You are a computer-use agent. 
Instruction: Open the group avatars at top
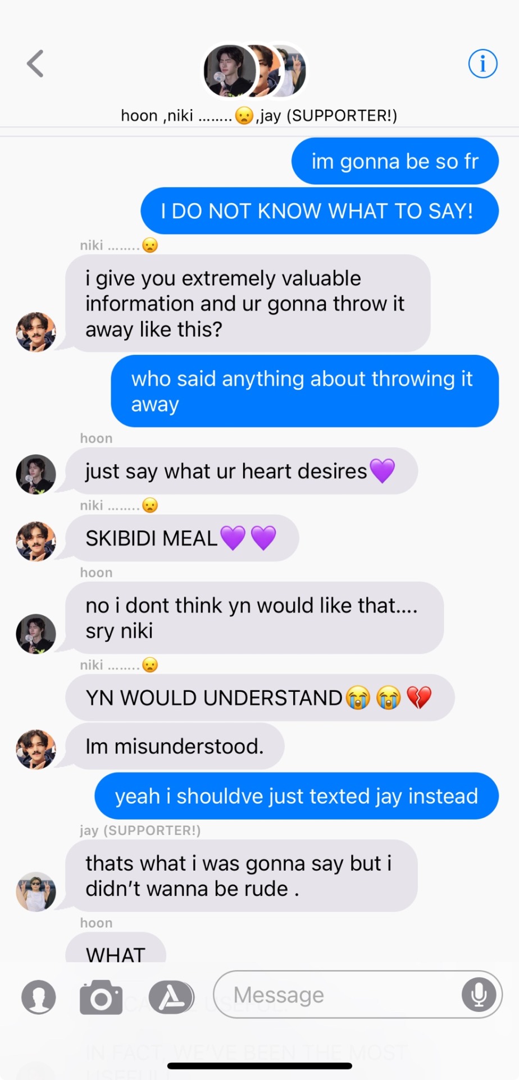(x=254, y=71)
